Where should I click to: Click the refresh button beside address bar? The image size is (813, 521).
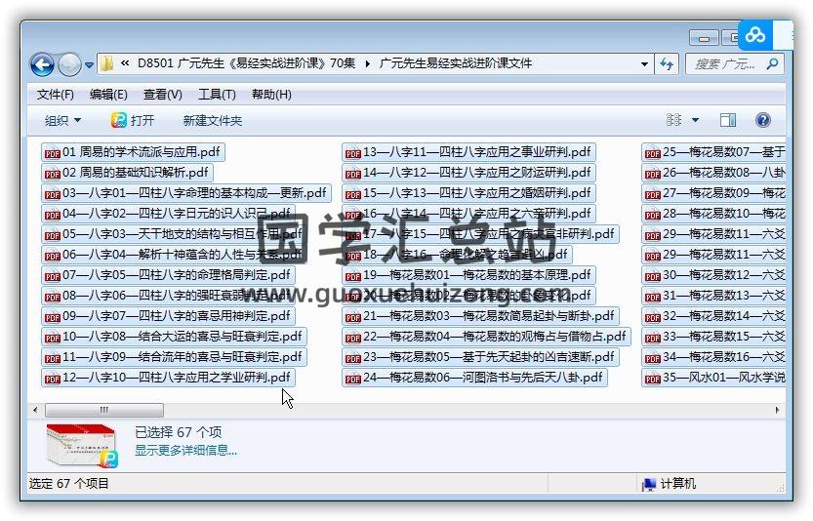click(x=668, y=64)
